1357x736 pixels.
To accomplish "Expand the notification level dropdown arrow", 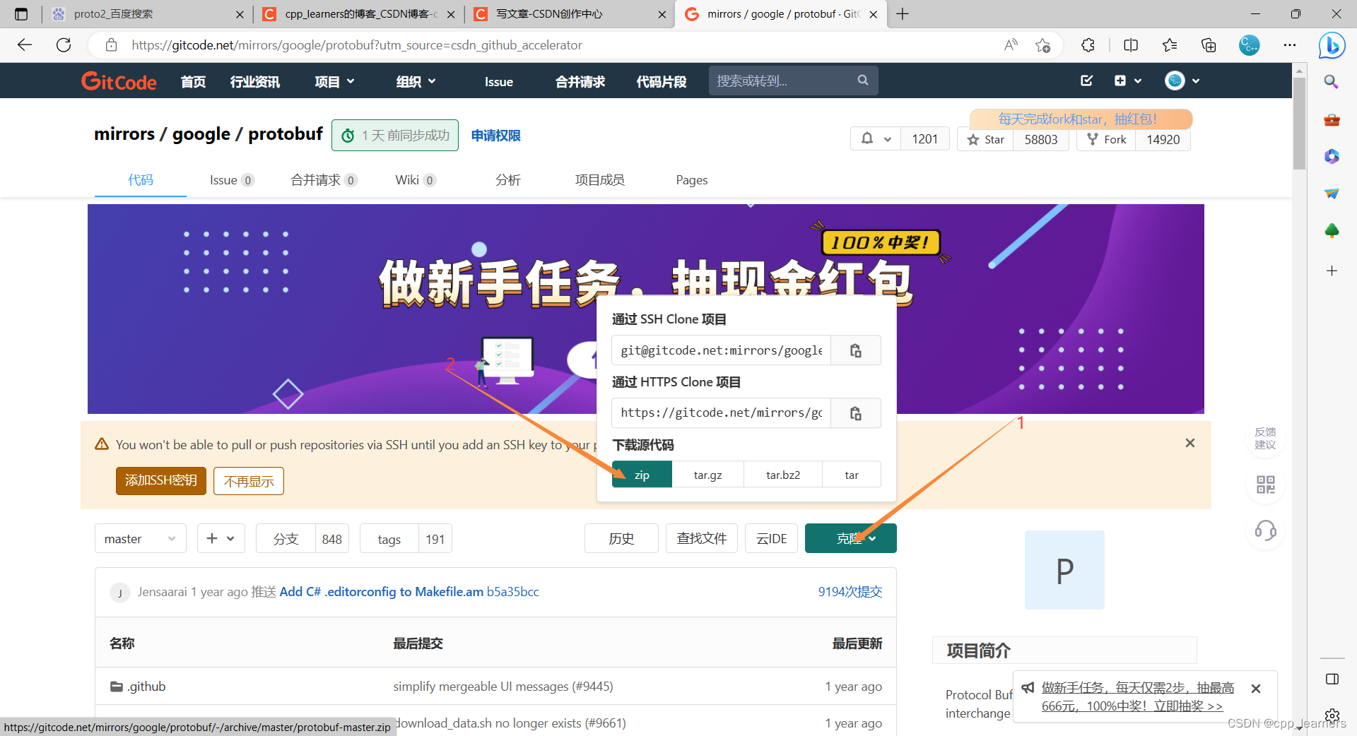I will pyautogui.click(x=888, y=139).
